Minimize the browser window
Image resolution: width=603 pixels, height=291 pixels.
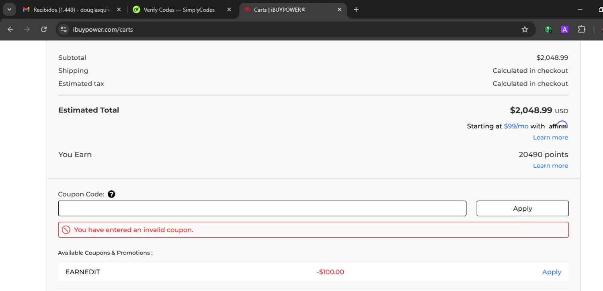(x=580, y=10)
